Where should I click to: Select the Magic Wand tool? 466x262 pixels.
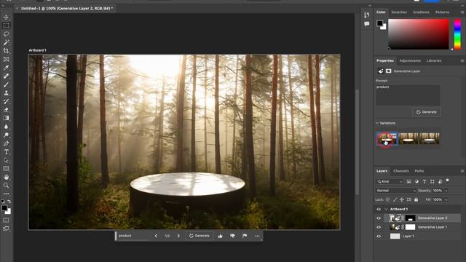click(x=6, y=42)
